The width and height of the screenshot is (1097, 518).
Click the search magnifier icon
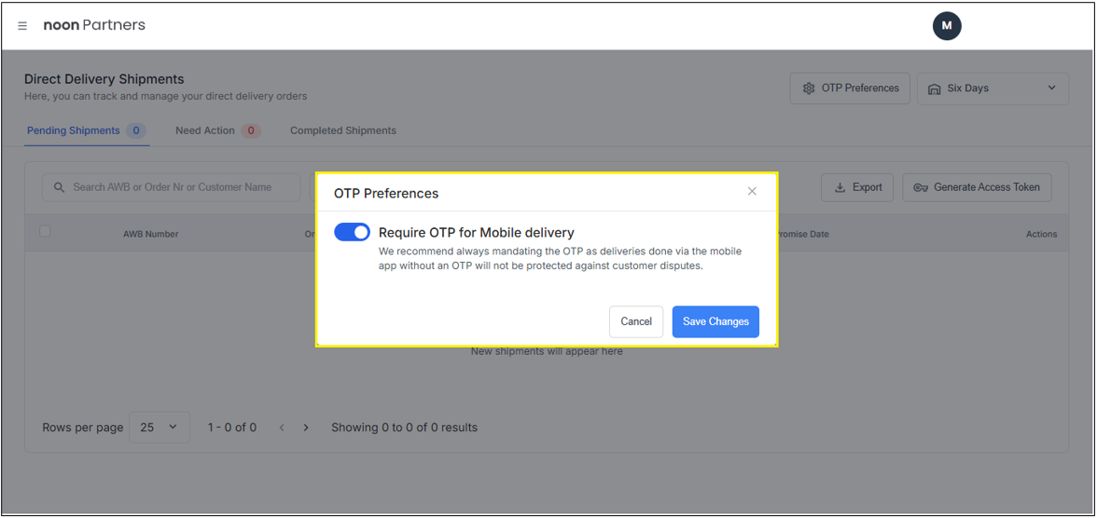tap(59, 187)
